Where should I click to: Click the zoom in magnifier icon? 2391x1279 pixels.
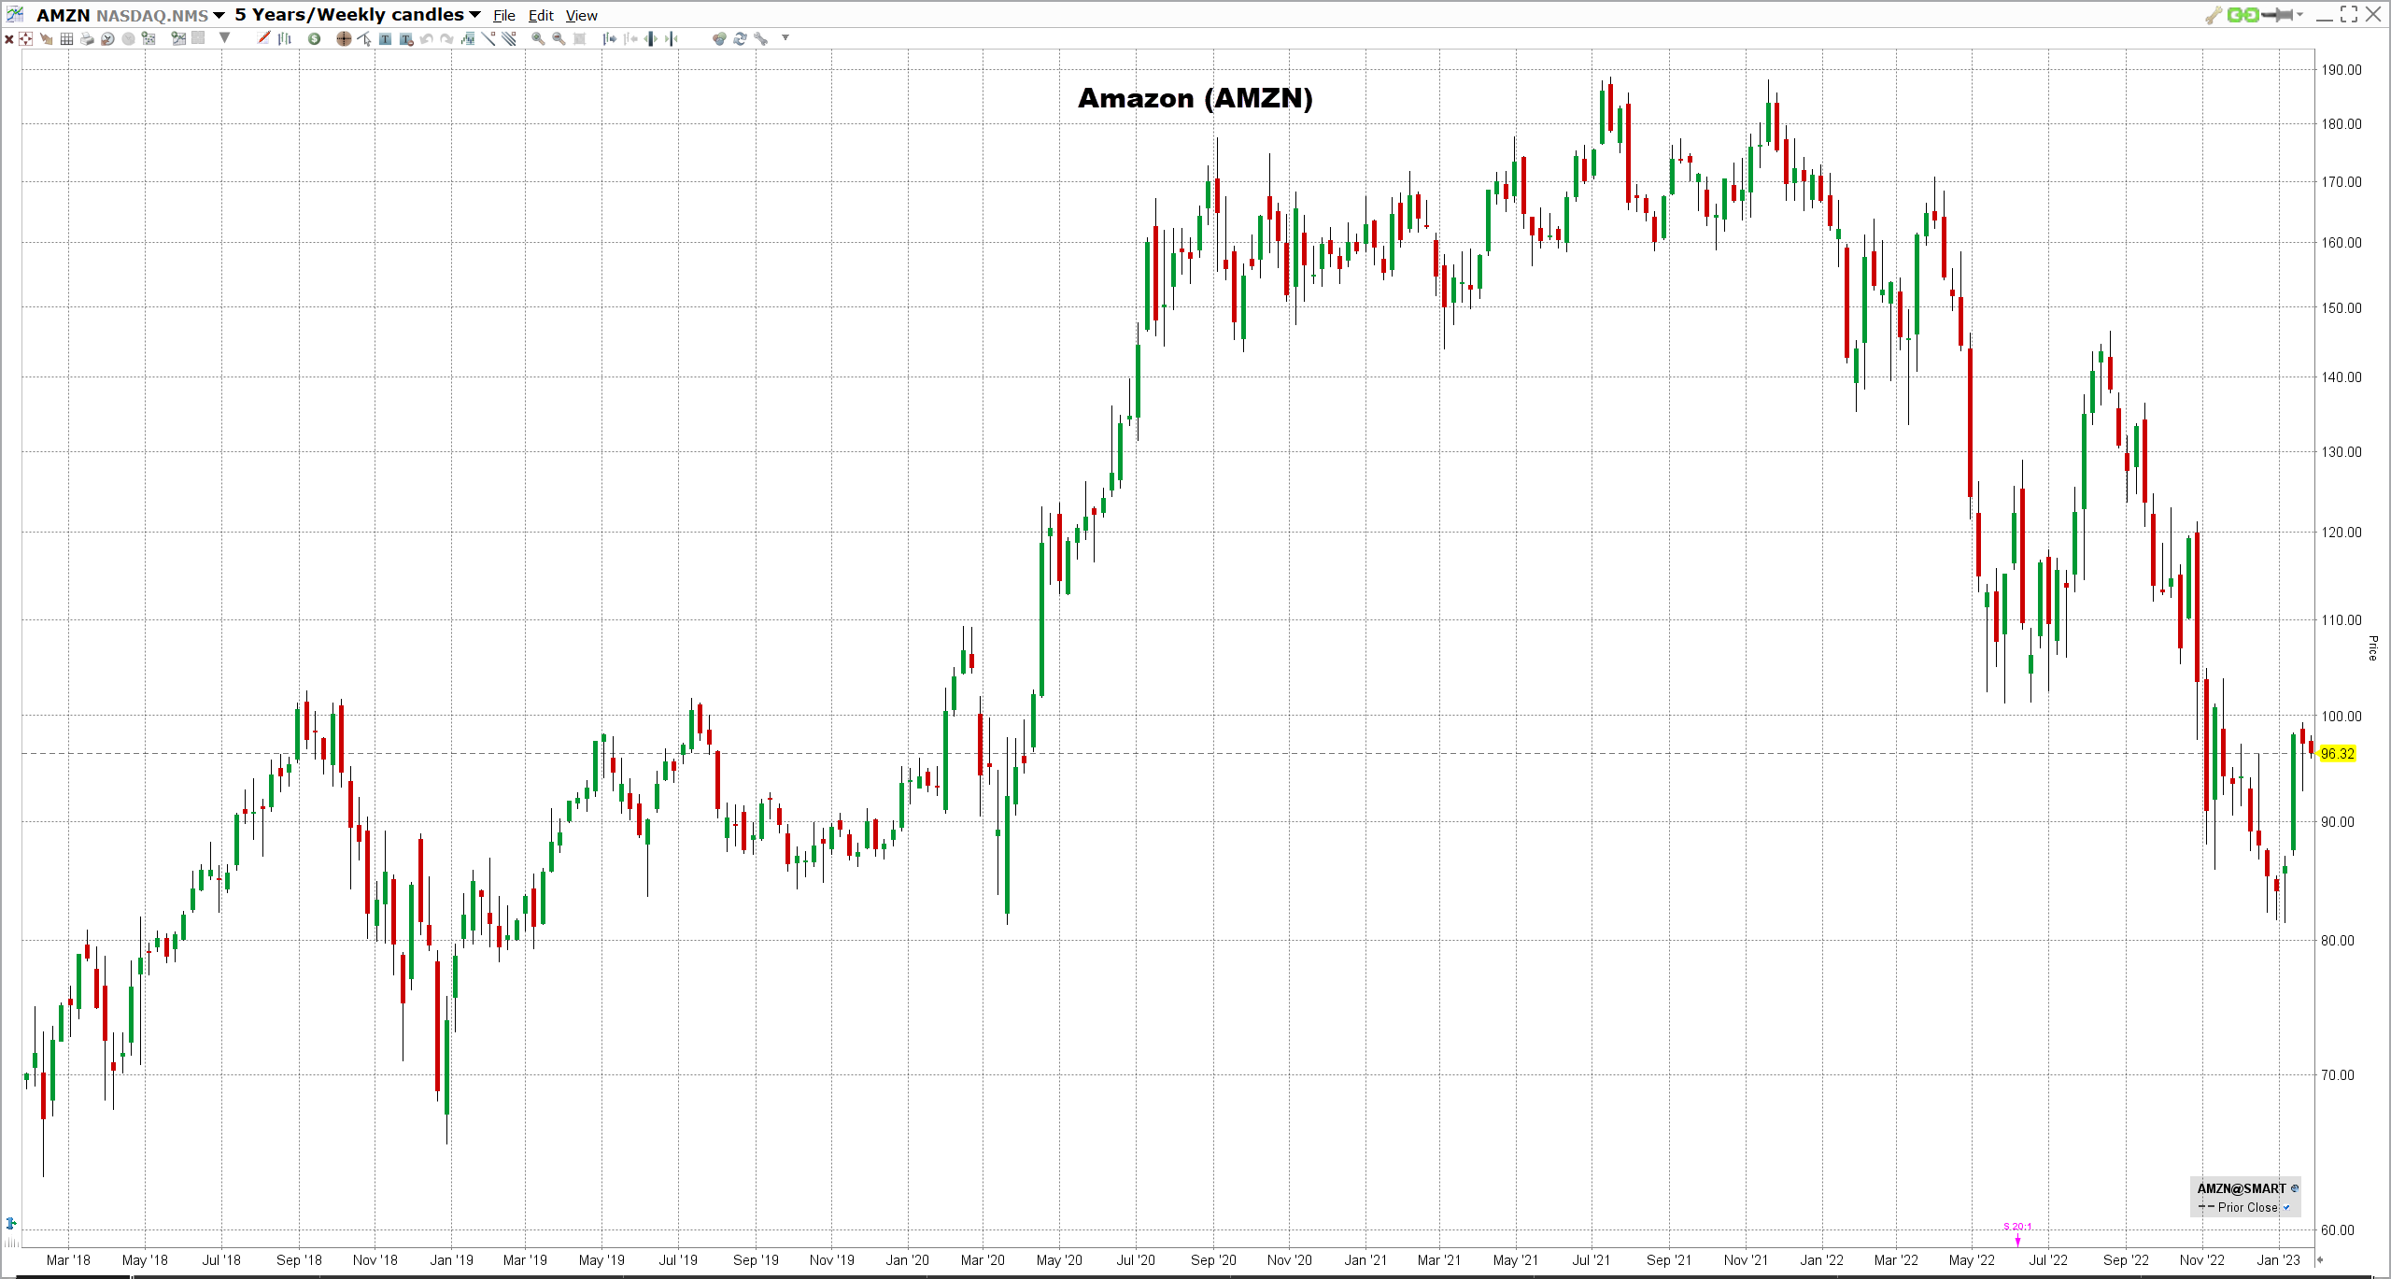538,38
